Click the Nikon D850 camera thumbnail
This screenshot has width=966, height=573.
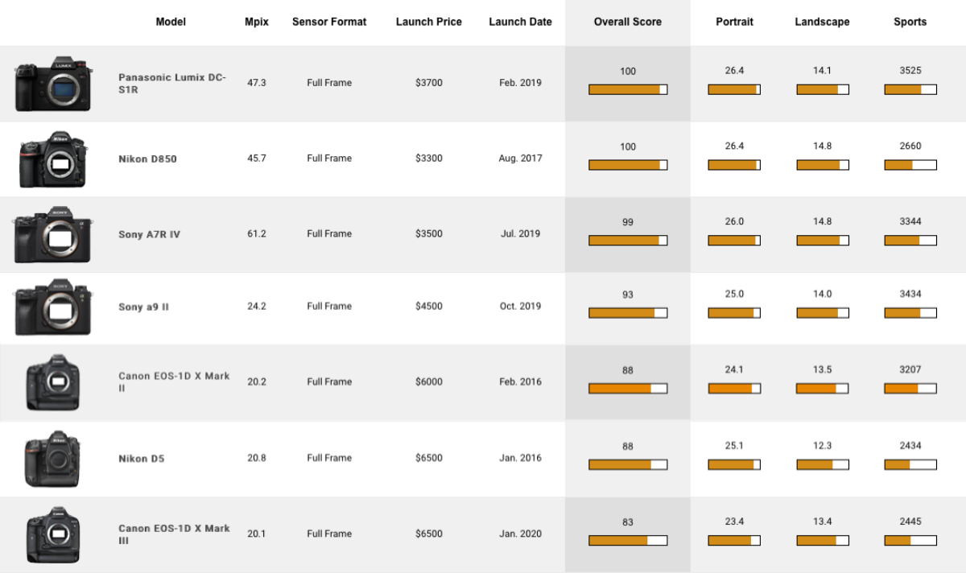pos(52,159)
